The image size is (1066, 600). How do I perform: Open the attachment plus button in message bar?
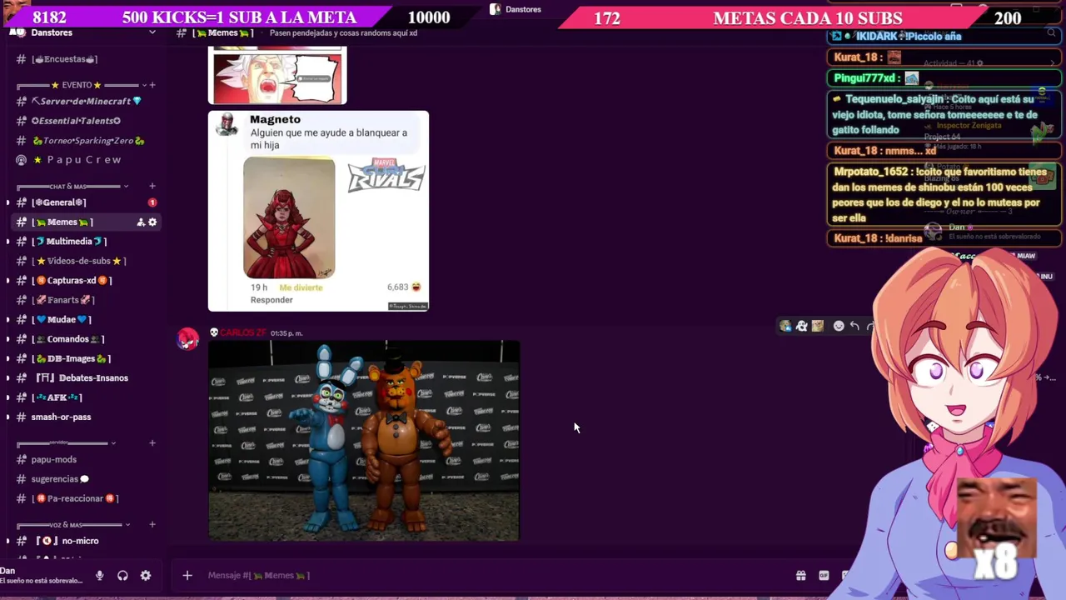tap(187, 575)
